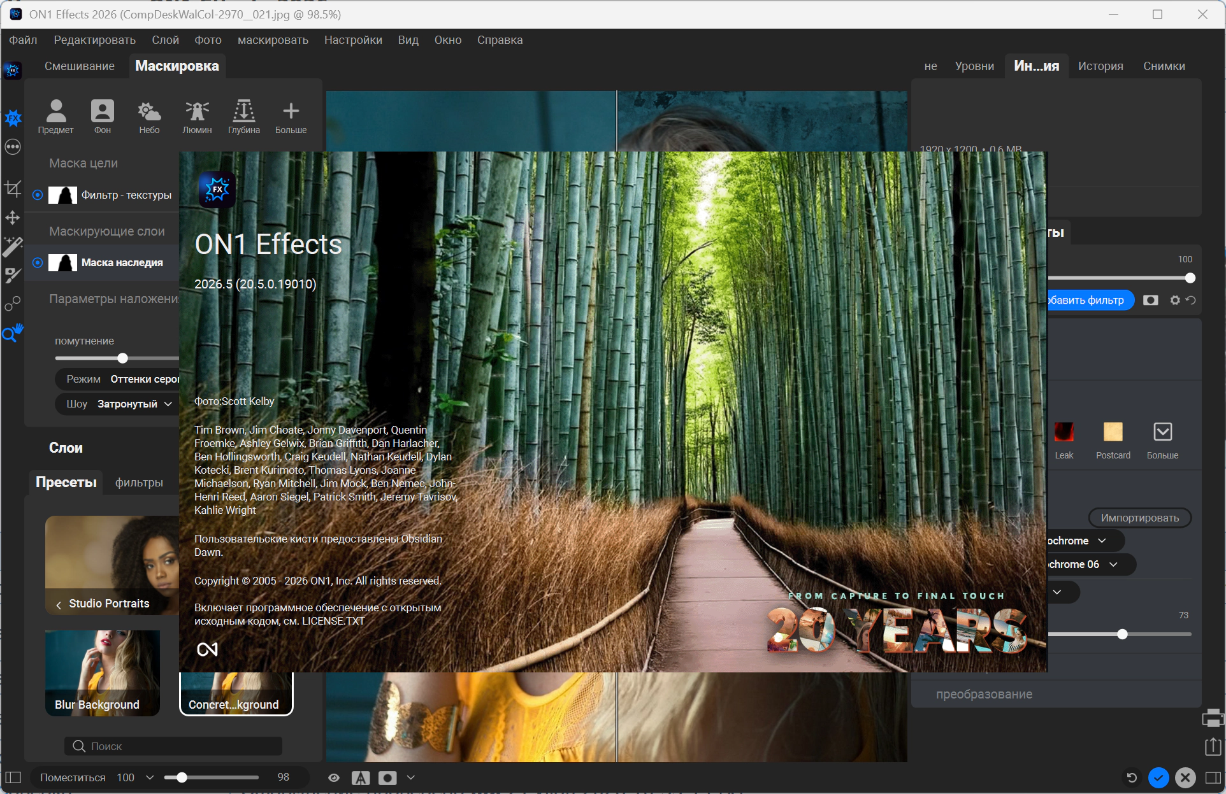Viewport: 1226px width, 794px height.
Task: Open the unlabeled dropdown below chrome 06
Action: coord(1064,592)
